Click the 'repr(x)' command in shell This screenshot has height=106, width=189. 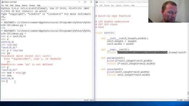12,45
